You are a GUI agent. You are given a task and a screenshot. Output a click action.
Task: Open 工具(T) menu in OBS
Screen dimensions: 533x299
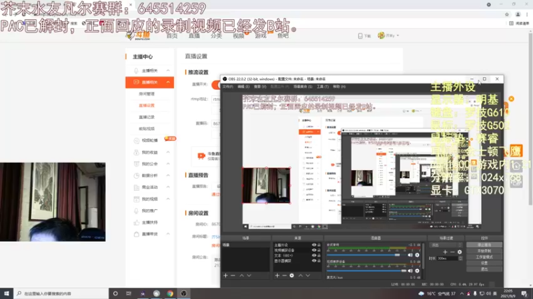(x=322, y=87)
